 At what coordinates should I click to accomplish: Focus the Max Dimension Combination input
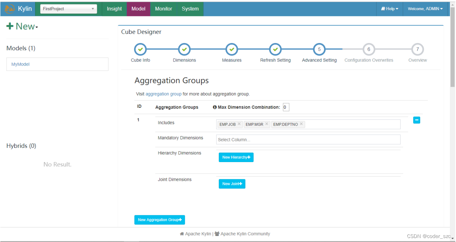(x=286, y=107)
